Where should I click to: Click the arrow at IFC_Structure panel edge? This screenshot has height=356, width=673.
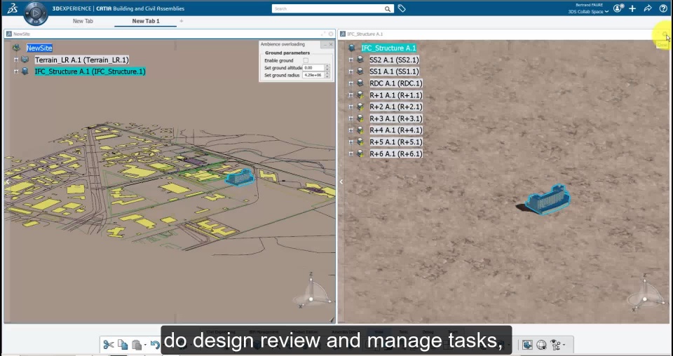click(x=341, y=182)
